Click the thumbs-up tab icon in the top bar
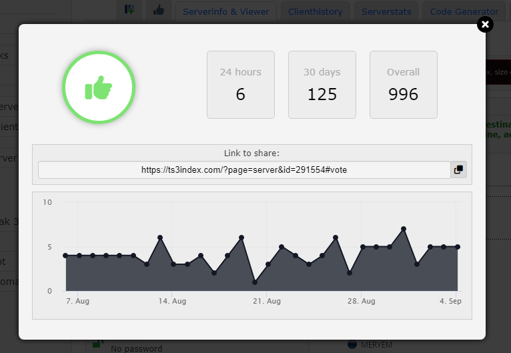Screen dimensions: 511x353 pyautogui.click(x=158, y=10)
